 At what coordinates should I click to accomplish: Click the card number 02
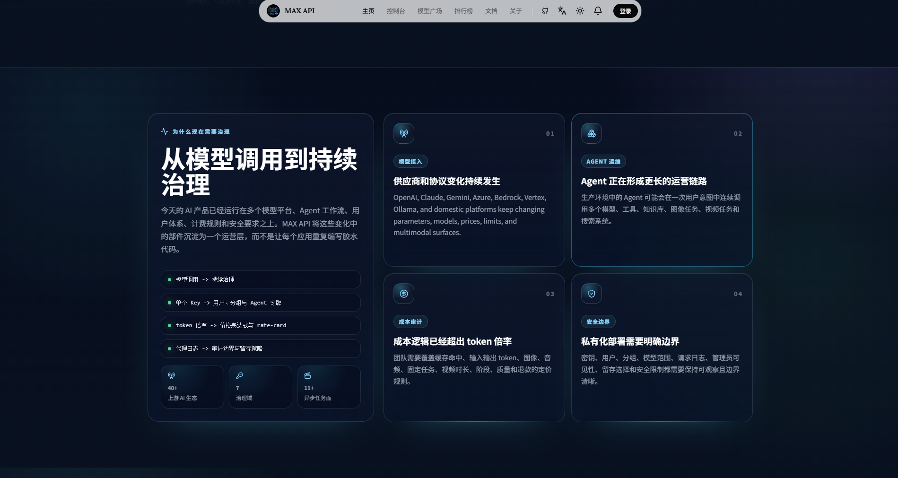(x=738, y=134)
